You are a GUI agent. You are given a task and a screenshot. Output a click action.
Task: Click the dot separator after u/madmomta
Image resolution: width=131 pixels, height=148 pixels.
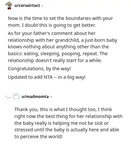(51, 97)
